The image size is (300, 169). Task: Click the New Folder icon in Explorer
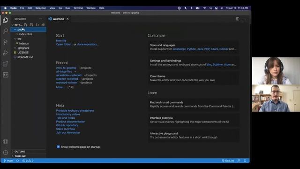31,25
